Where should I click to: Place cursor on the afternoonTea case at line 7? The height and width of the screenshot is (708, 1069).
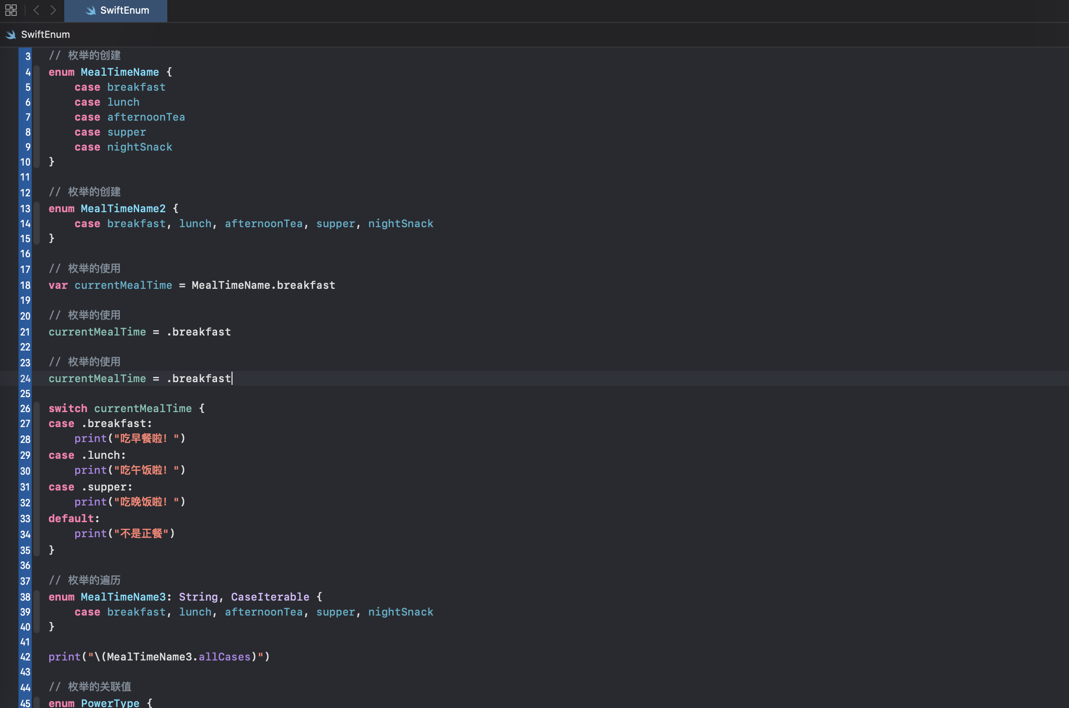pyautogui.click(x=146, y=117)
